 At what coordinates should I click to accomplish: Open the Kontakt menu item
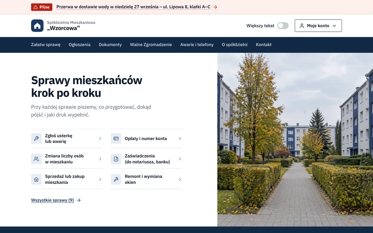click(264, 45)
